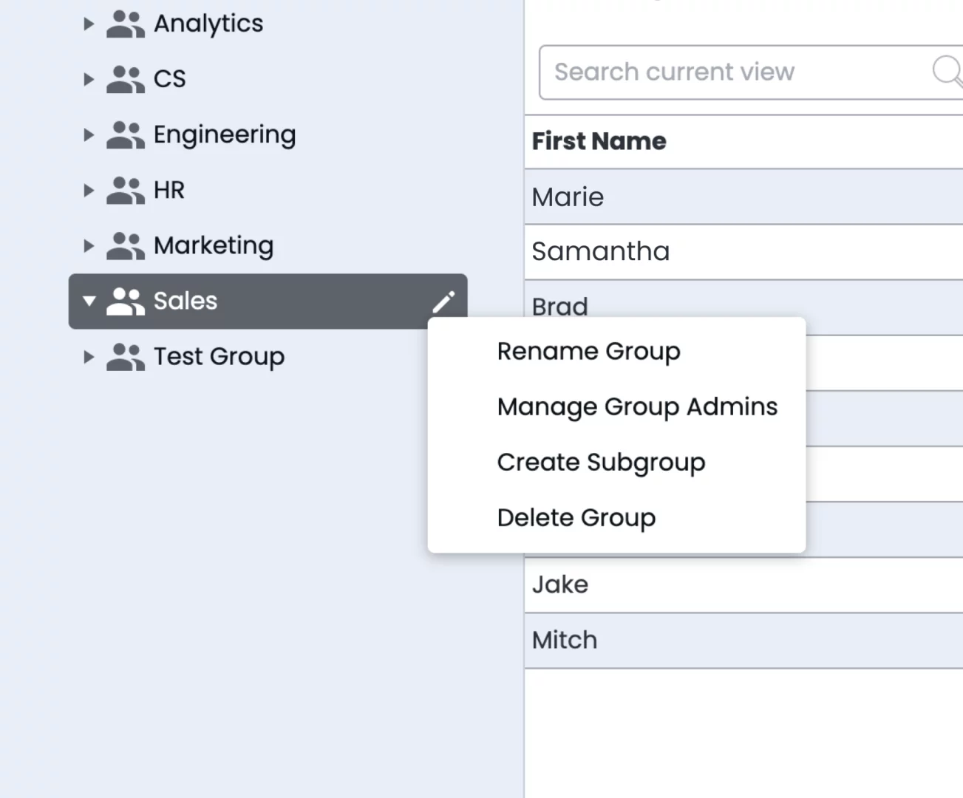Collapse the Sales group
This screenshot has width=963, height=798.
pos(89,301)
